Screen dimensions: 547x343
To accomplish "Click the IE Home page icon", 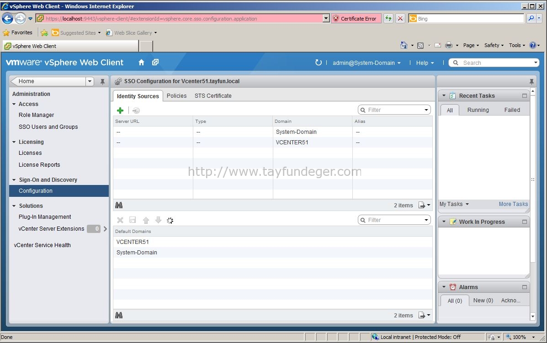I will 404,45.
